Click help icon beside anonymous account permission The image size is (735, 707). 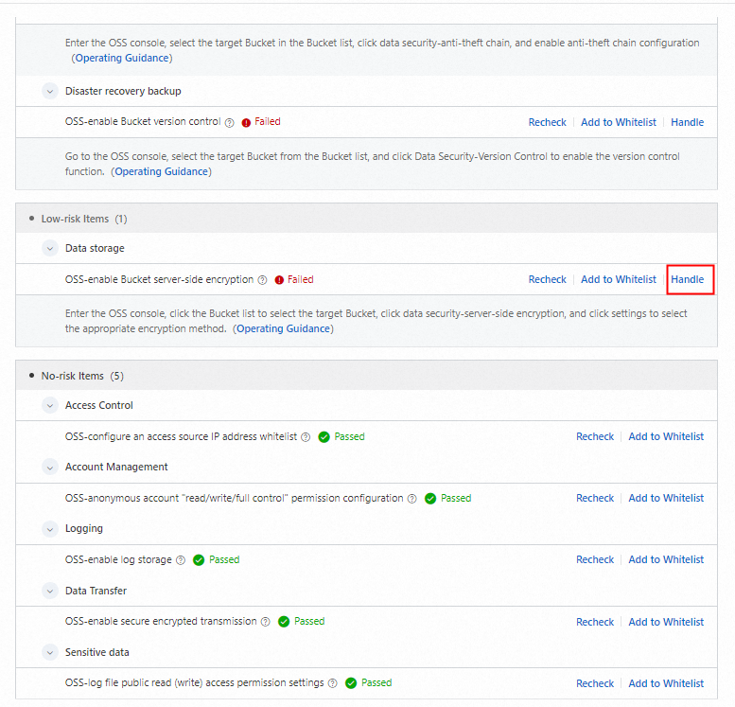click(411, 499)
